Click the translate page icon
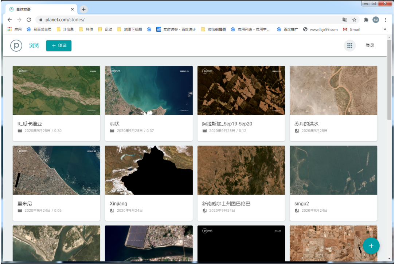This screenshot has height=264, width=395. point(344,20)
